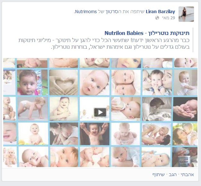Click the Hebrew video description text

(x=104, y=44)
